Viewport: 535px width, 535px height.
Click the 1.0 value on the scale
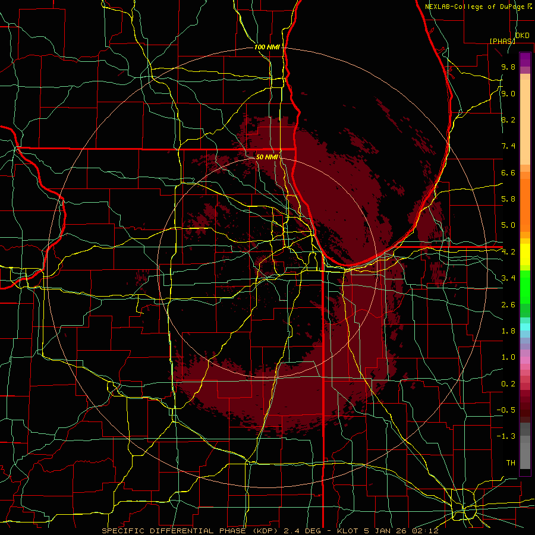tap(508, 357)
